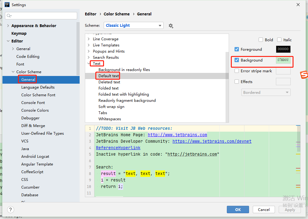Screen dimensions: 308x219
Task: Click the search magnifier icon
Action: coord(9,15)
